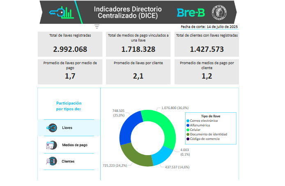Image resolution: width=285 pixels, height=186 pixels.
Task: Switch to the Medios de pago view
Action: coord(74,145)
